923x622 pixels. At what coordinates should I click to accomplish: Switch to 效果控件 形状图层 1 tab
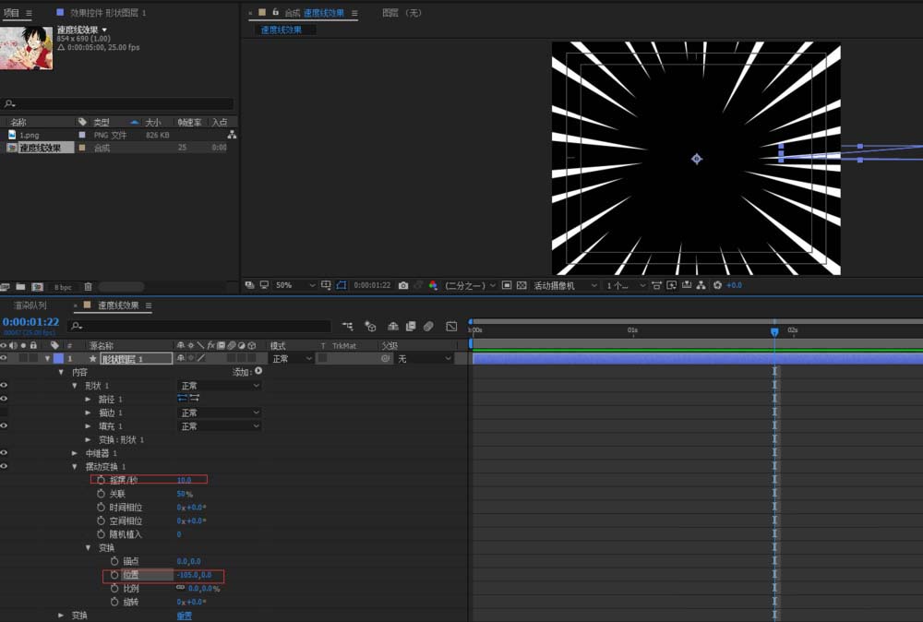(108, 13)
